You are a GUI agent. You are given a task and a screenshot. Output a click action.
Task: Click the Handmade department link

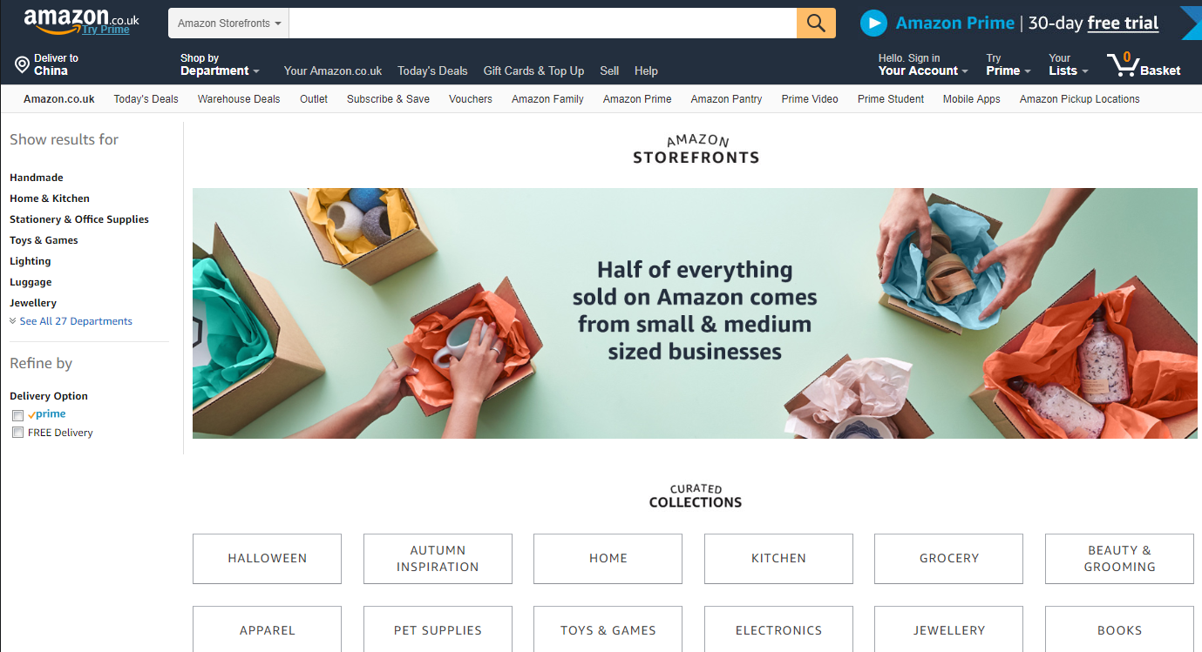tap(37, 178)
